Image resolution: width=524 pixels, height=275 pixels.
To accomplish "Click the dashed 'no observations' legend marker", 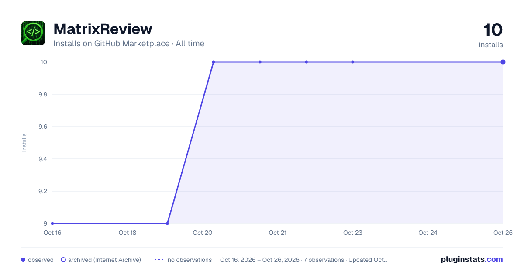I will tap(159, 260).
